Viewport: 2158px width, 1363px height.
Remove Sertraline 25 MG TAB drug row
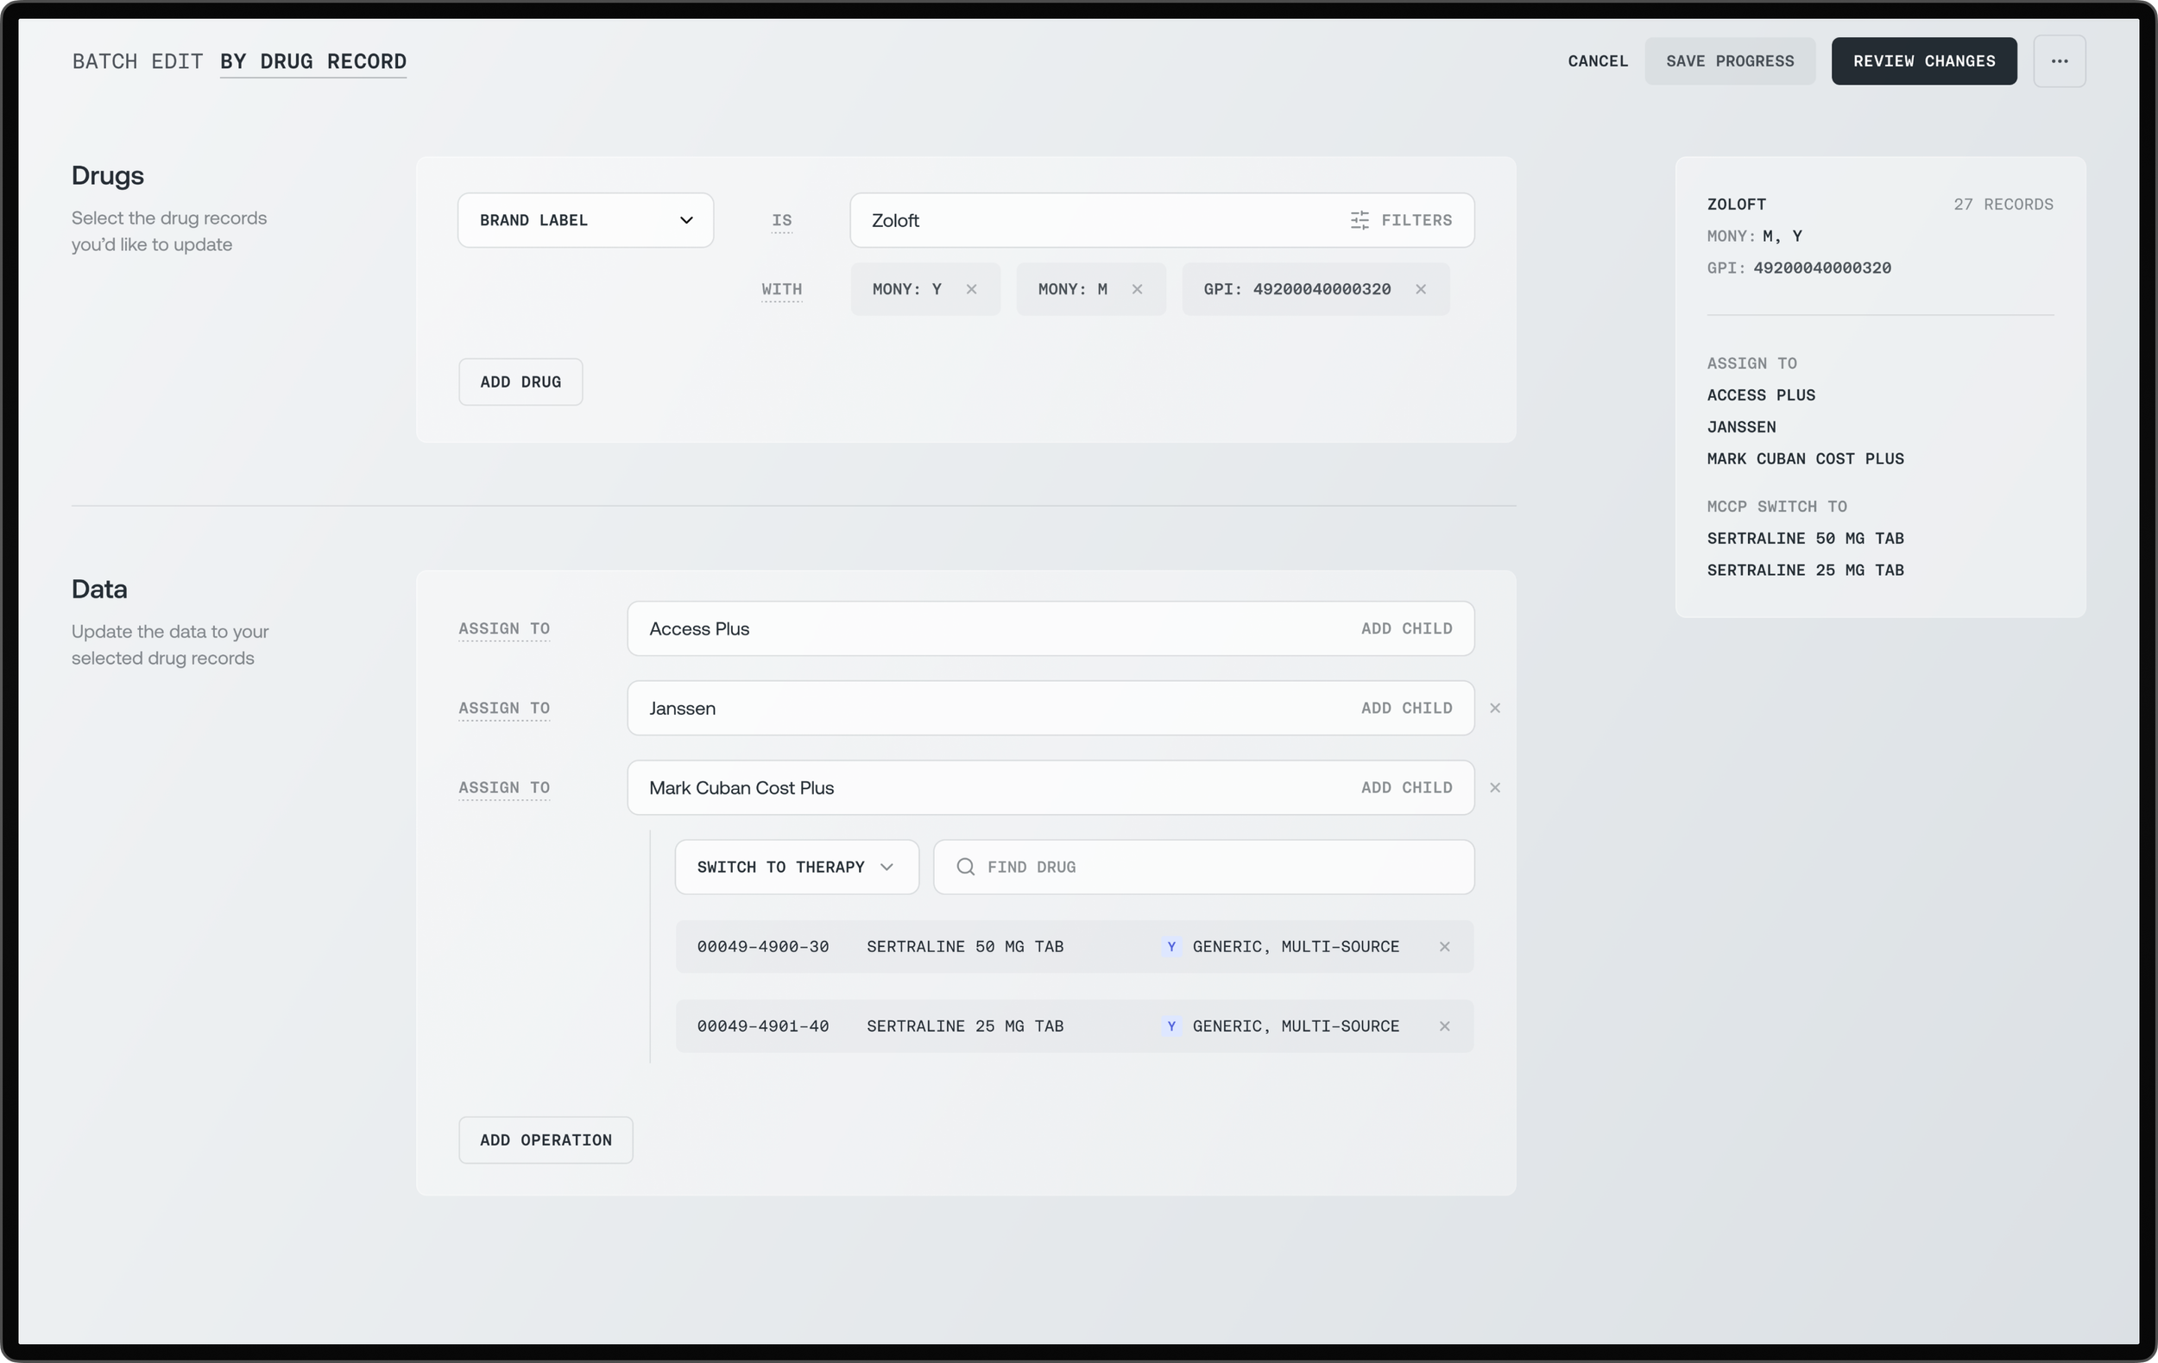tap(1444, 1026)
